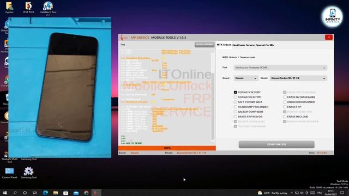Click the MTK Unlock / Service tools heading
Viewport: 349px width, 196px height.
239,57
